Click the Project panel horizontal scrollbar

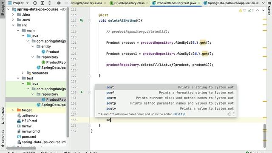[21, 148]
